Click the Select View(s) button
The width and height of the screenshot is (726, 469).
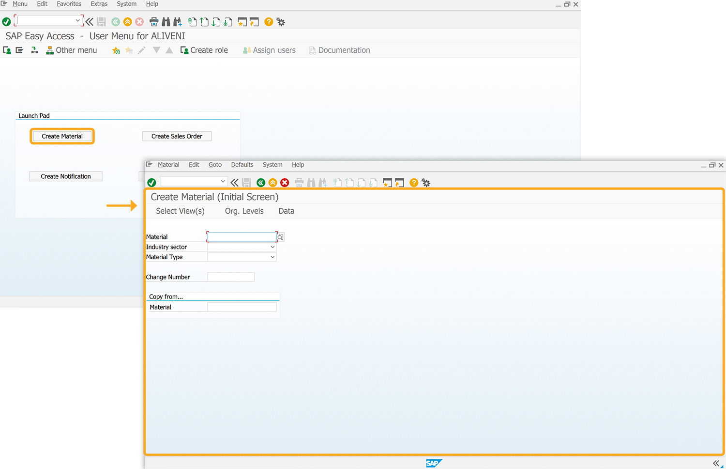[181, 211]
